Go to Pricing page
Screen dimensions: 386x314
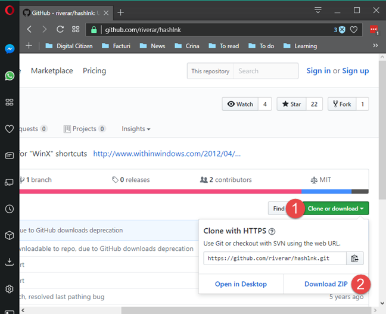pos(94,71)
